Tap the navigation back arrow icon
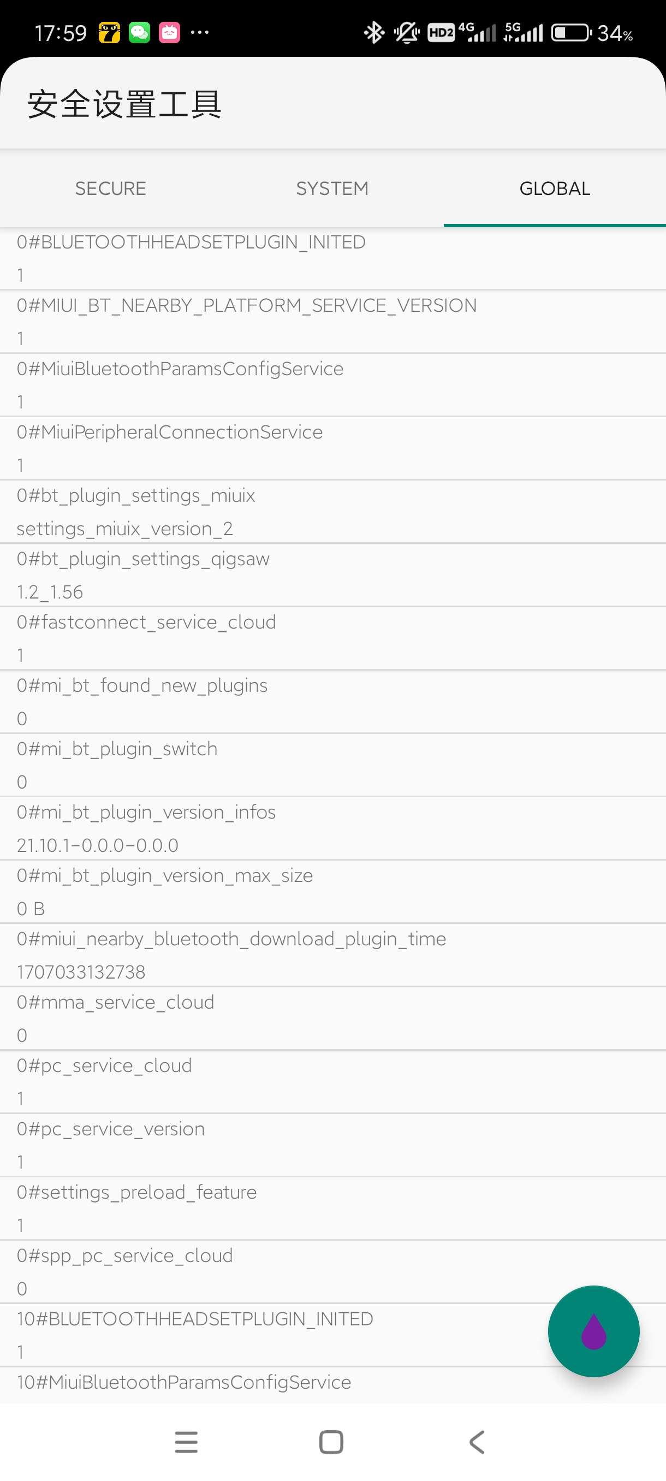666x1481 pixels. (x=477, y=1442)
